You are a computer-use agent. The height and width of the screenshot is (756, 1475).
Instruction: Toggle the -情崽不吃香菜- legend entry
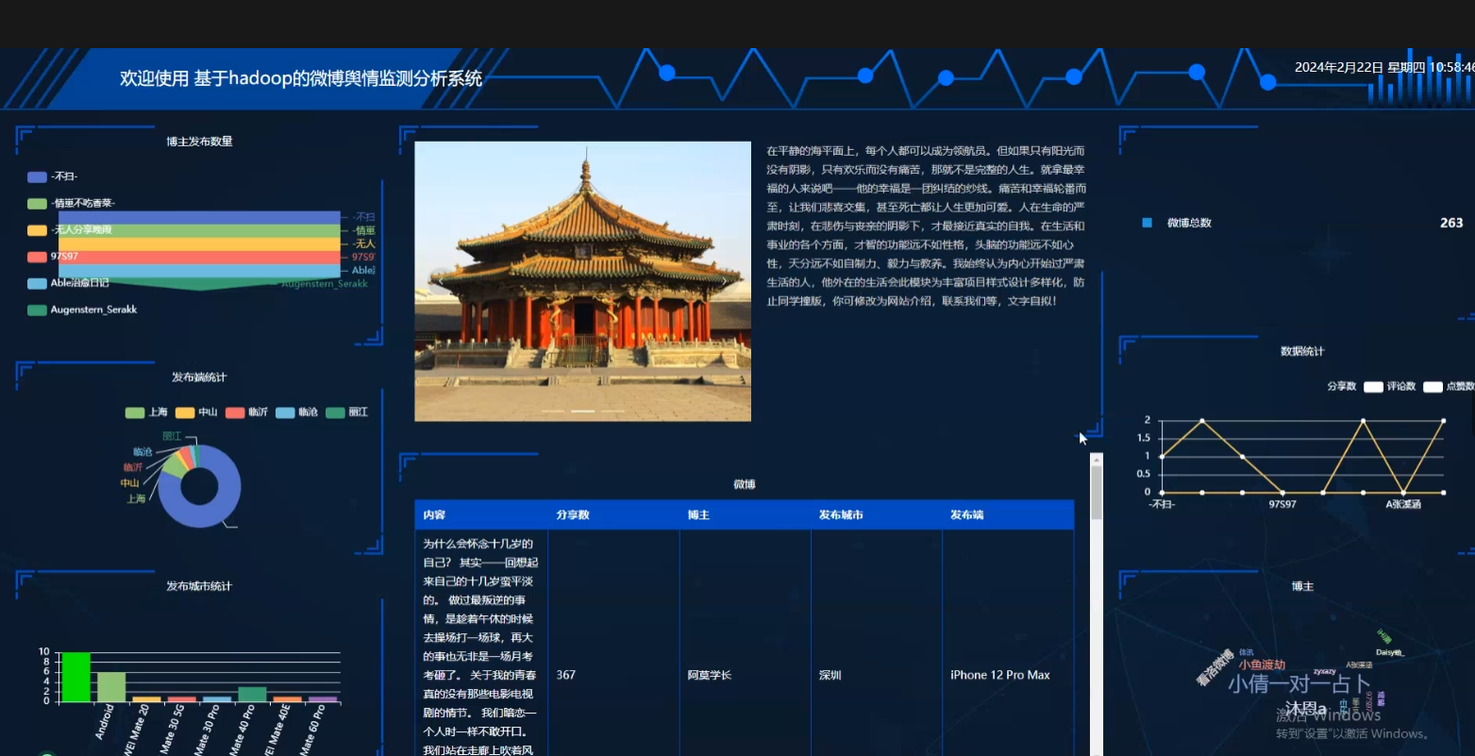pos(72,203)
